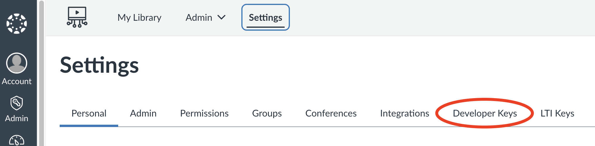Open the Permissions tab
The height and width of the screenshot is (146, 595).
204,113
